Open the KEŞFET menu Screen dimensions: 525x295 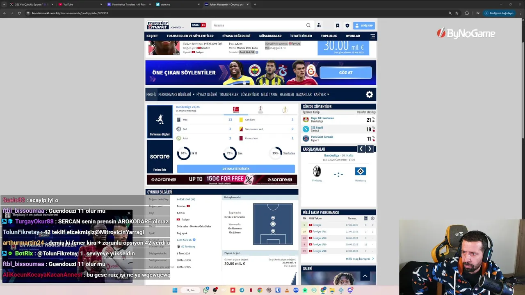152,36
